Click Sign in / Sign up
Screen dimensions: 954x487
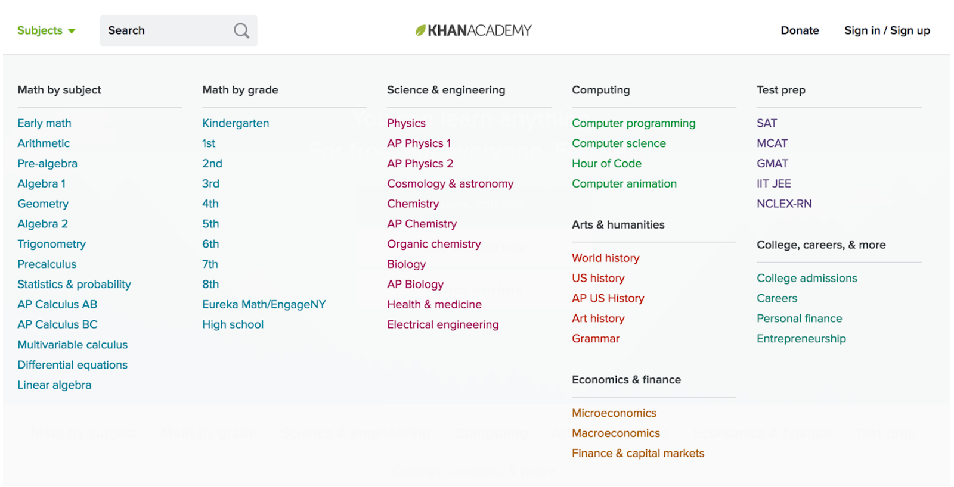click(x=887, y=30)
